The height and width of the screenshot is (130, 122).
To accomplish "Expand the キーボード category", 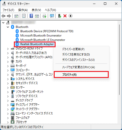I will click(x=8, y=66).
